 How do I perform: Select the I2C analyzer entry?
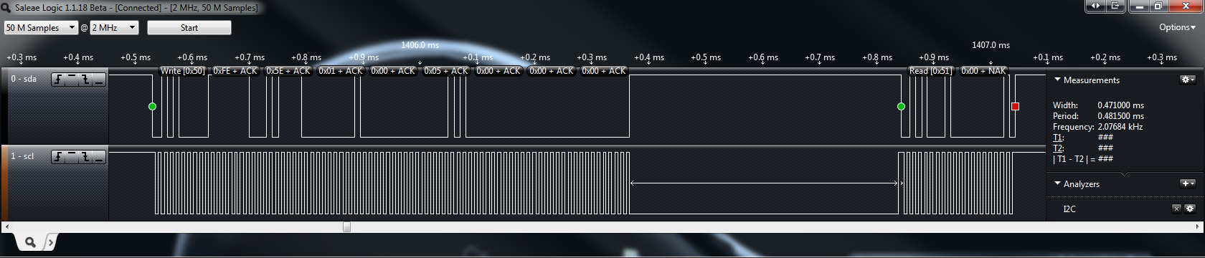1069,209
